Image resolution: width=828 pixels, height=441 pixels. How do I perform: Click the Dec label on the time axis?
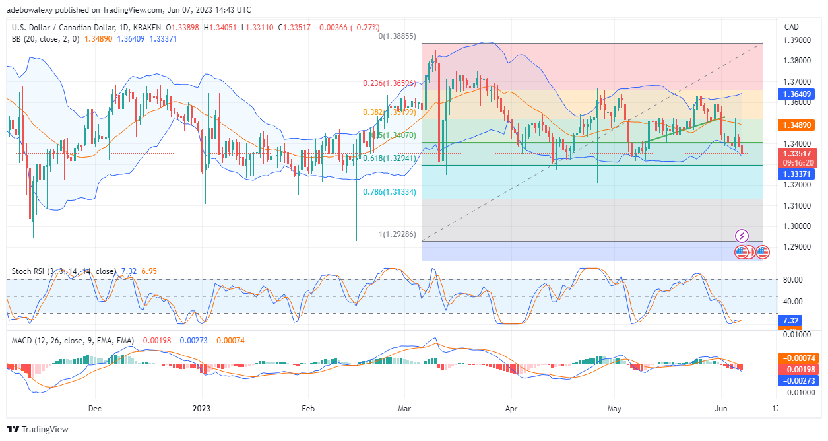pos(94,408)
